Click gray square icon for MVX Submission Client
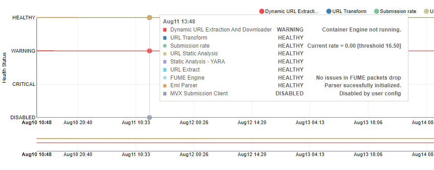This screenshot has width=434, height=170. pyautogui.click(x=165, y=94)
